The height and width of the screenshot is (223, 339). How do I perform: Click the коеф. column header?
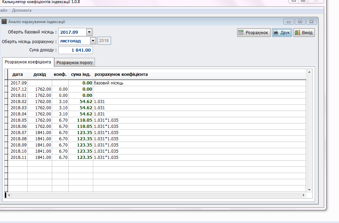tap(60, 74)
